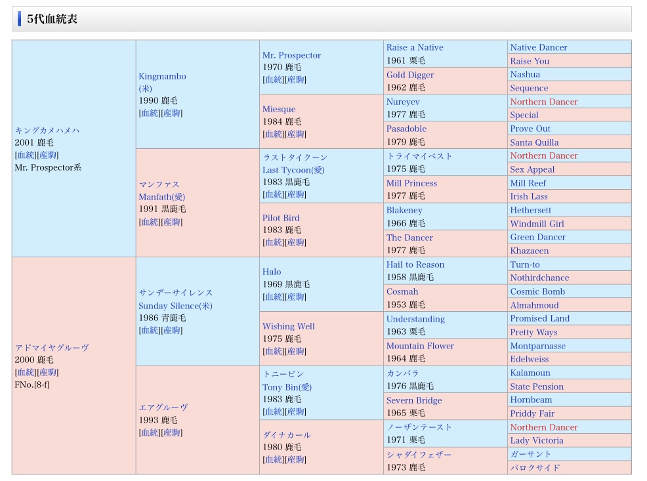Screen dimensions: 647x481
Task: Open the キングカメハメハ horse link
Action: point(47,130)
